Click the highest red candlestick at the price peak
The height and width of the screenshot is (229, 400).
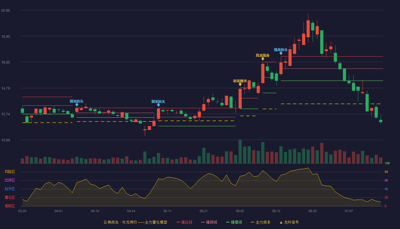click(308, 29)
